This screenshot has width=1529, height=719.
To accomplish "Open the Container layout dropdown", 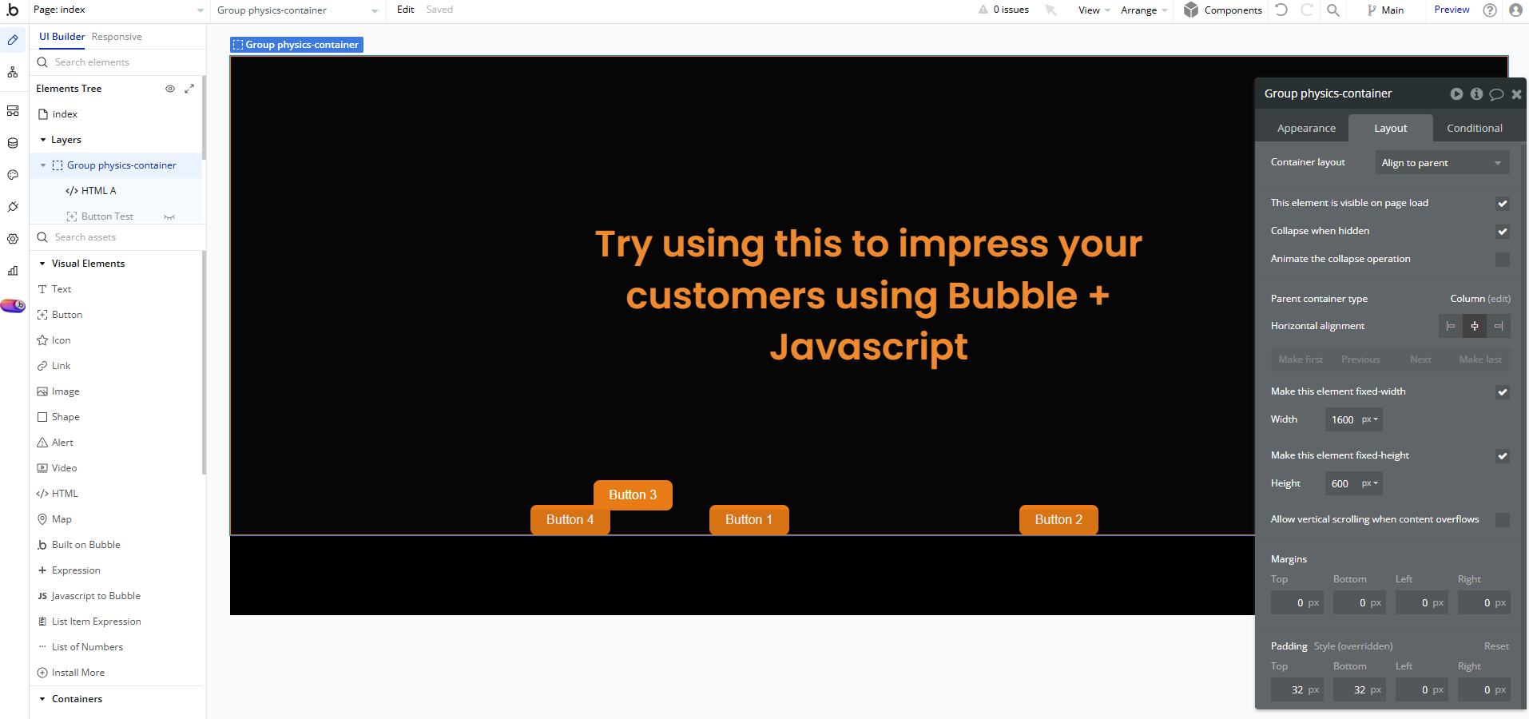I will click(1443, 163).
